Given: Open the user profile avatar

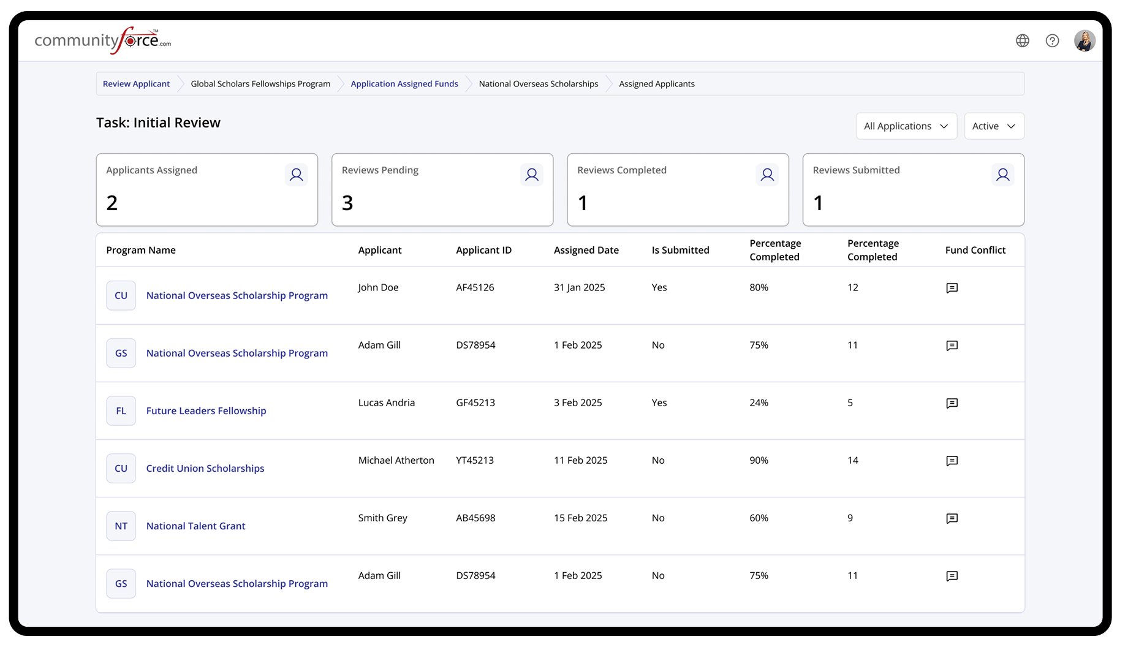Looking at the screenshot, I should pos(1084,40).
